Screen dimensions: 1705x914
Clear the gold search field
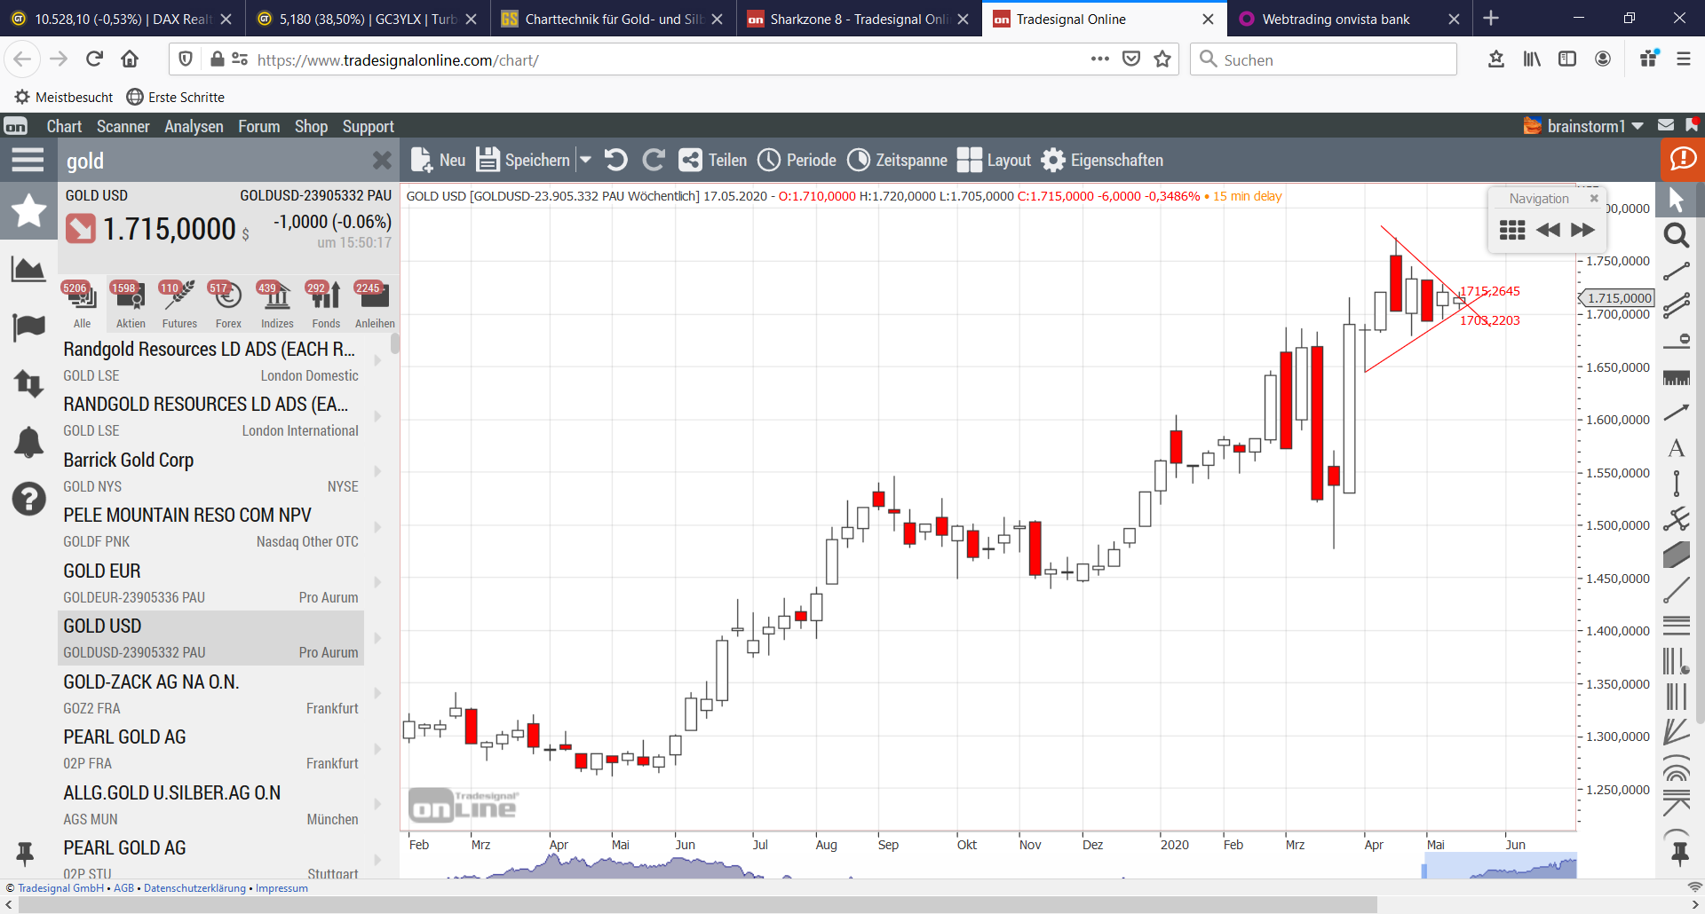point(382,161)
